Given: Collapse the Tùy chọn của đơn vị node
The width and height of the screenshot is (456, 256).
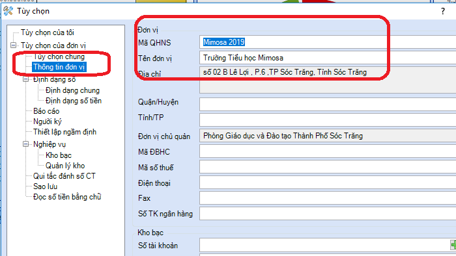Looking at the screenshot, I should (14, 45).
